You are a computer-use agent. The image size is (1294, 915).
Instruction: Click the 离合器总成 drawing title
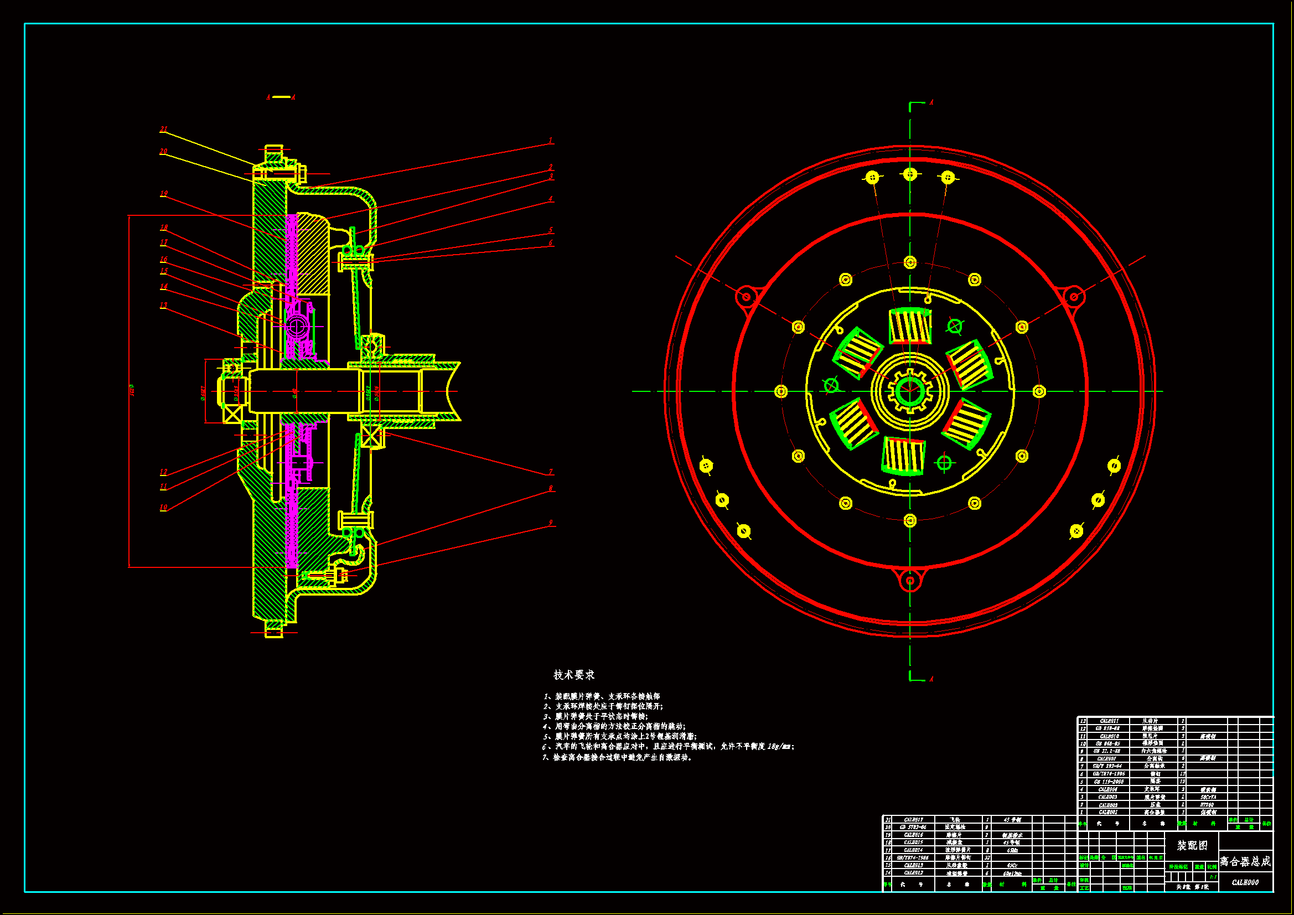(1245, 861)
